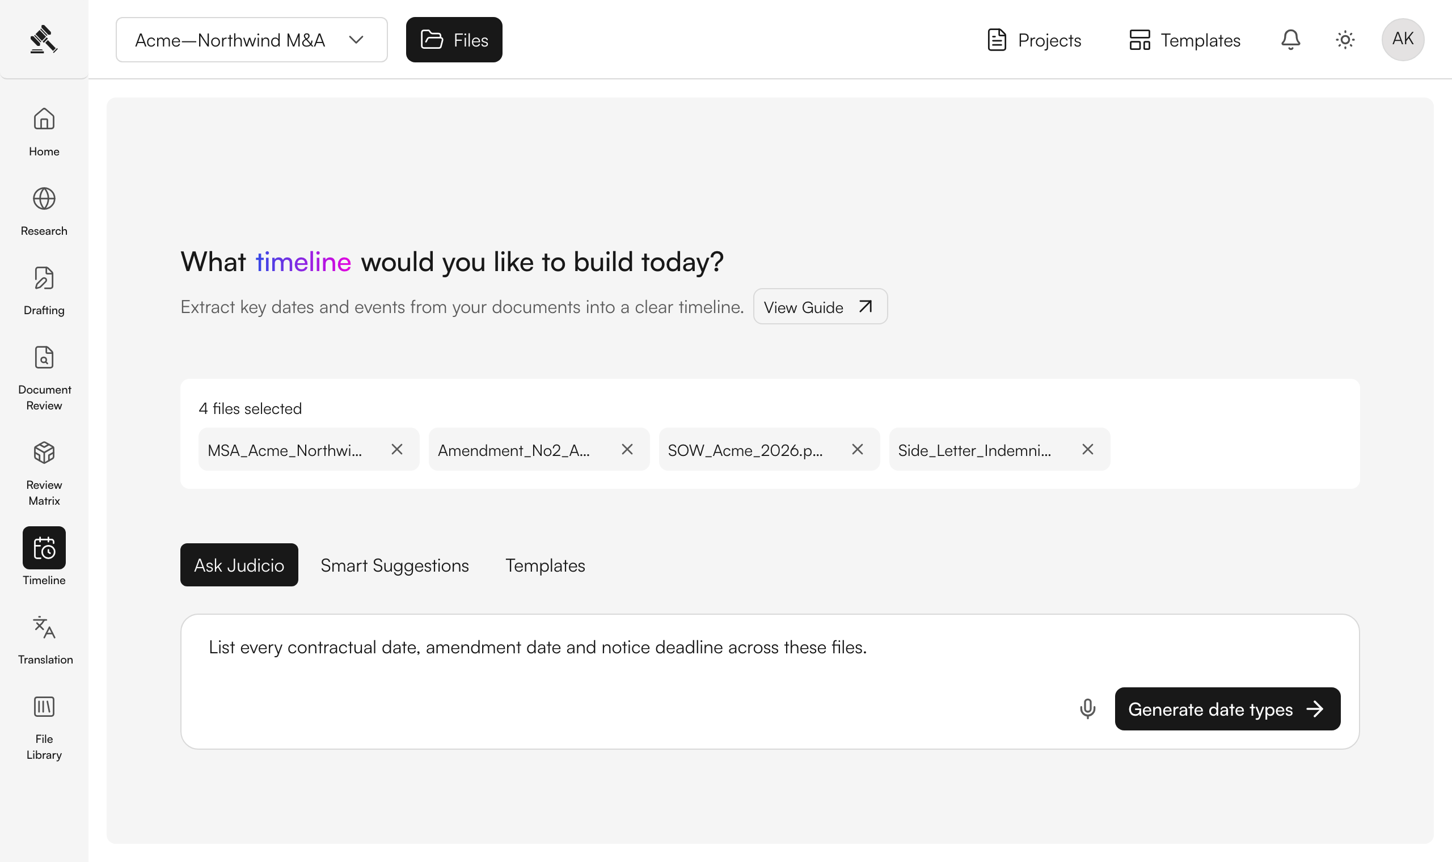Open the Research section
Image resolution: width=1452 pixels, height=862 pixels.
(44, 211)
